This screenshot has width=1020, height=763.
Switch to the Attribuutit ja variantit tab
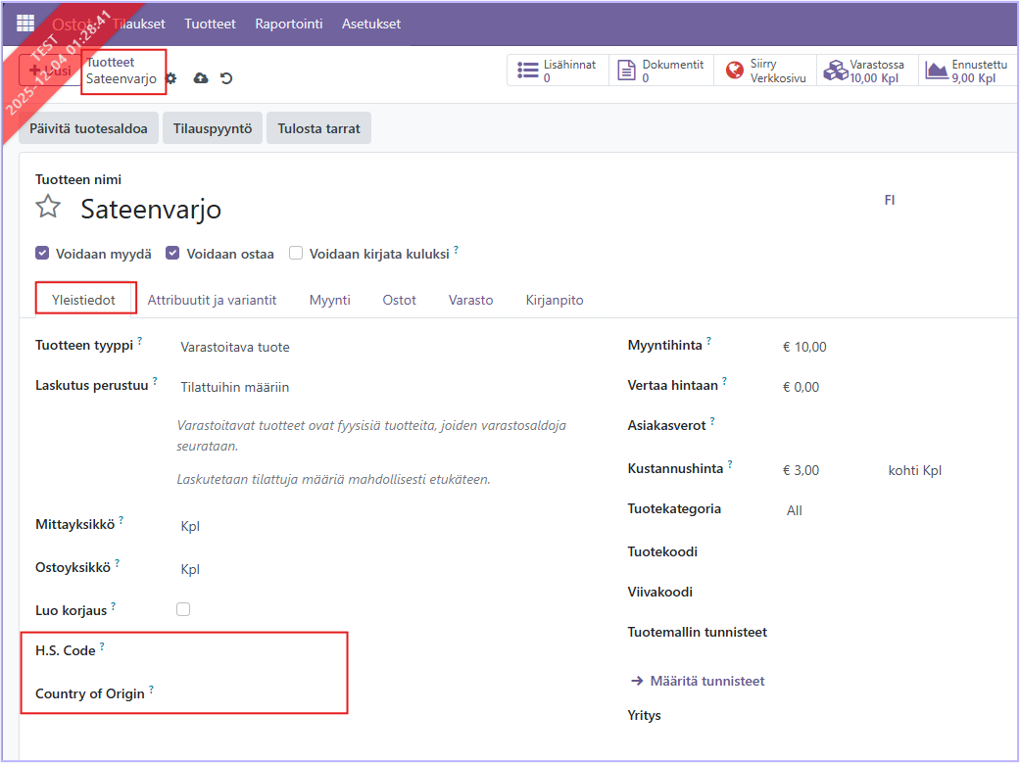212,300
